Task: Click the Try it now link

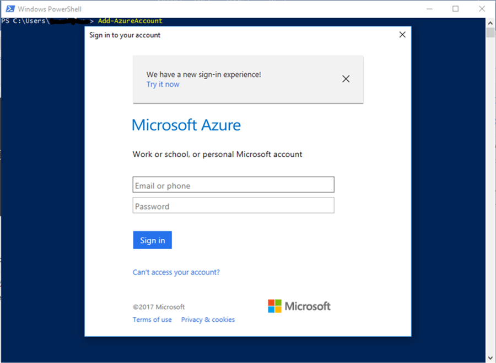Action: click(163, 85)
